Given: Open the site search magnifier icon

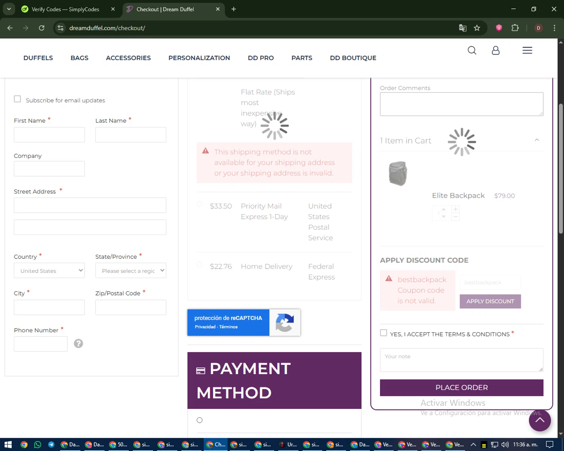Looking at the screenshot, I should (x=472, y=50).
